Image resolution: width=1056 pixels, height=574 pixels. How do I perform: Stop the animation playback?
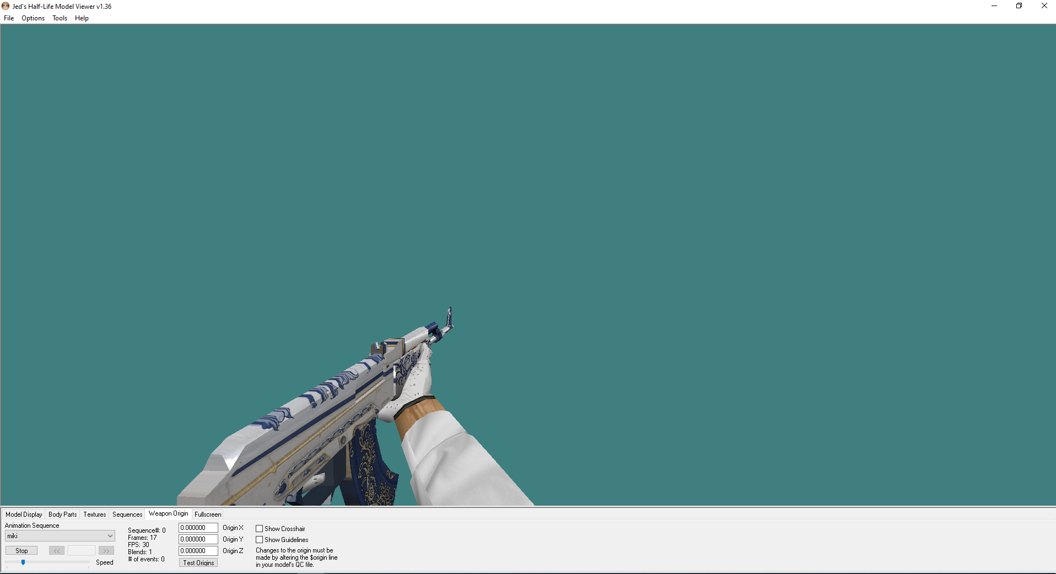tap(21, 551)
